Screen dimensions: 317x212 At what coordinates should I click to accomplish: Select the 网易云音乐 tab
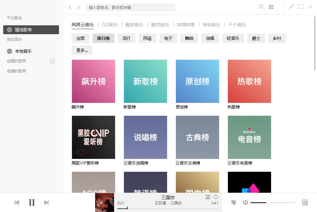point(83,25)
